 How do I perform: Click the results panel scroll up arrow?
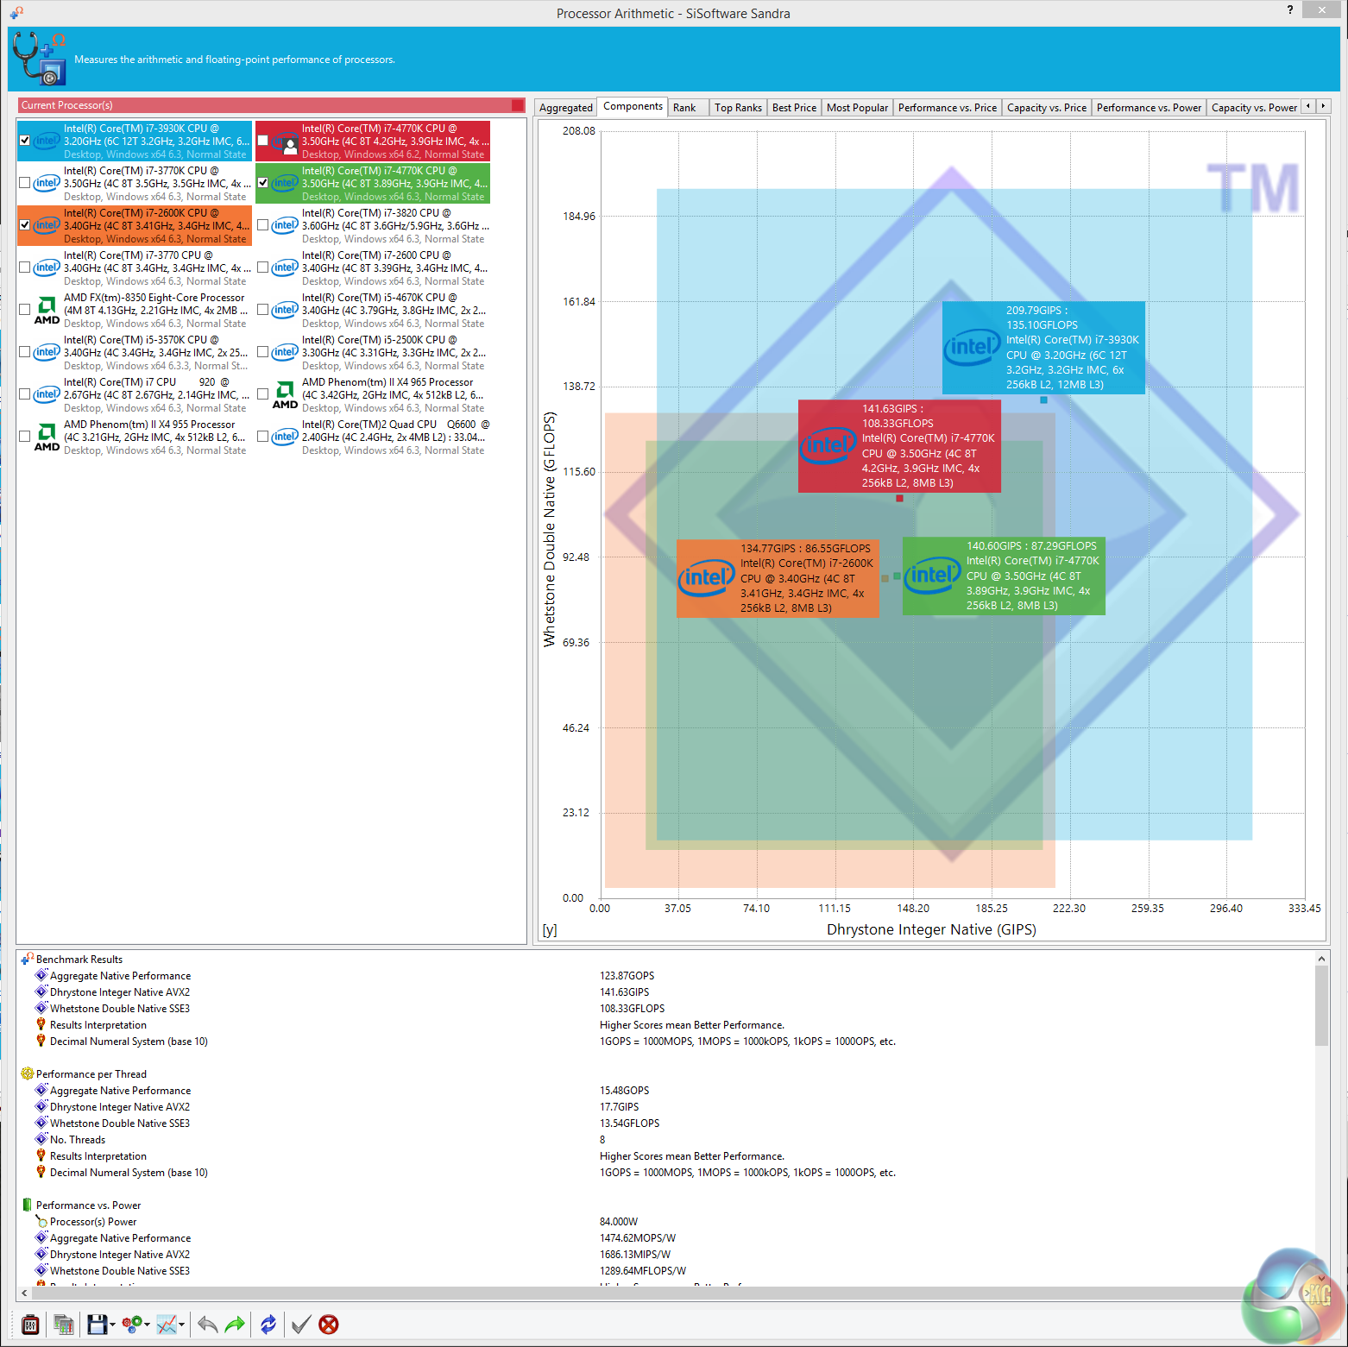point(1321,959)
